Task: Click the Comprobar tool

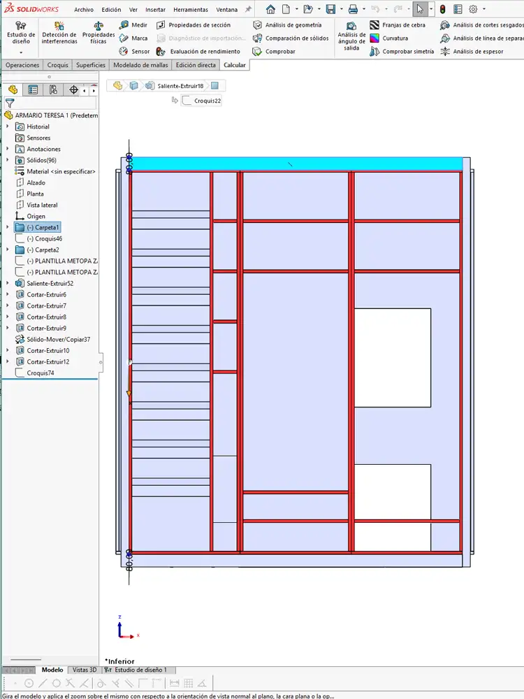Action: point(274,51)
